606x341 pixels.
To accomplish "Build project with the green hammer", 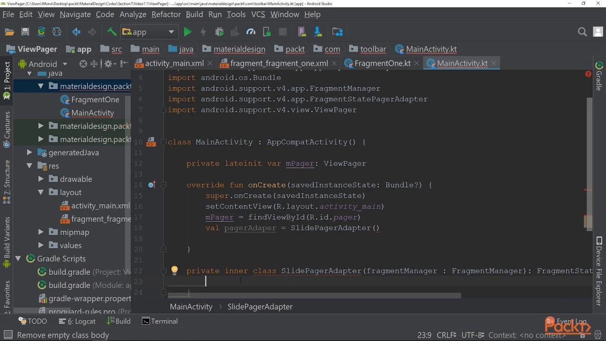I will (112, 32).
